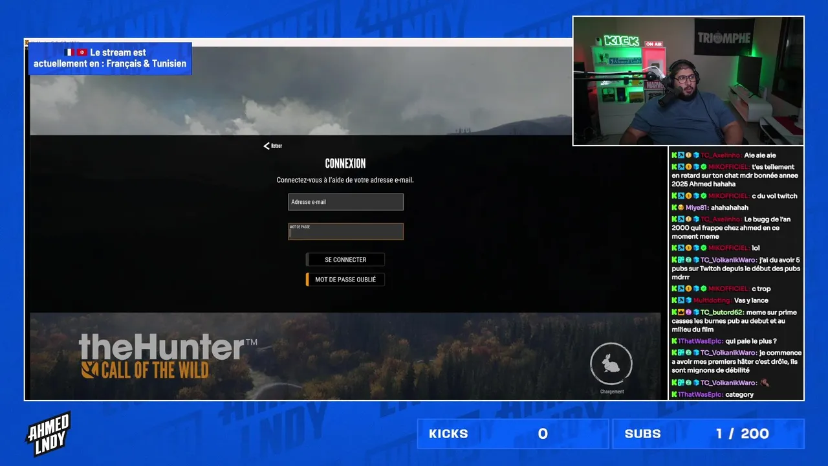Click theHunter Call of the Wild logo
Screen dimensions: 828x466
[x=168, y=356]
